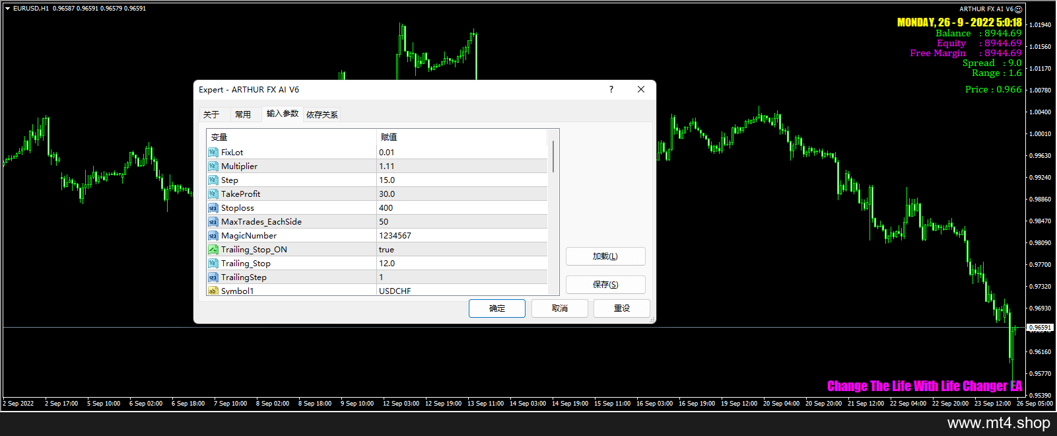The width and height of the screenshot is (1057, 436).
Task: Click the 重设 reset button
Action: point(622,309)
